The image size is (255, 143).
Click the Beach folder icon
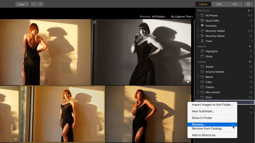pos(202,77)
